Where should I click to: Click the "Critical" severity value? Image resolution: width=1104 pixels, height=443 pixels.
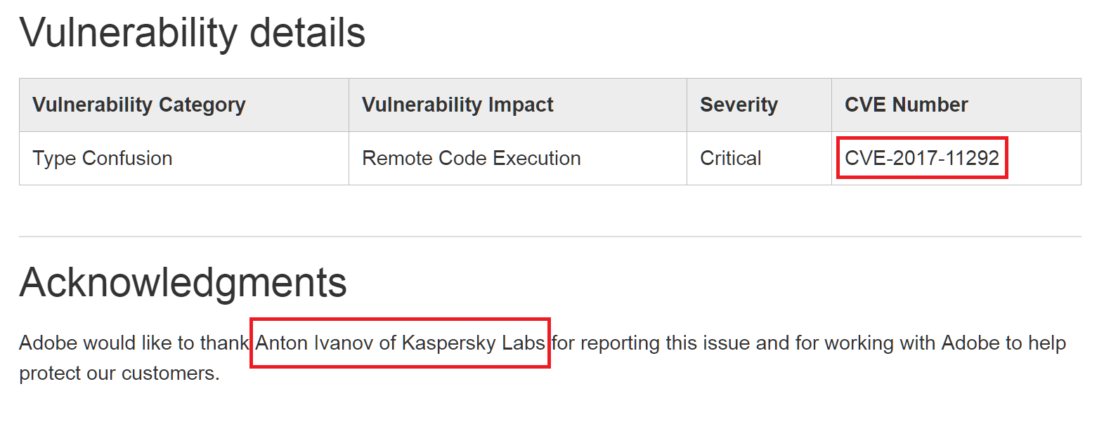[730, 159]
